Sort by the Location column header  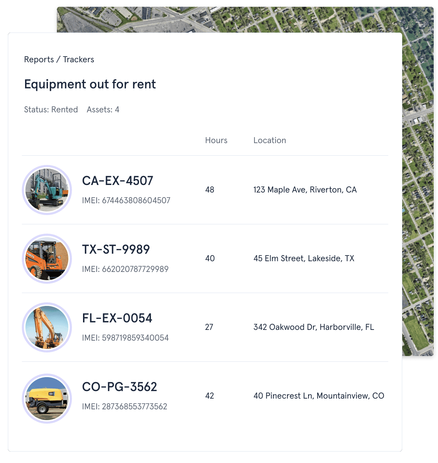click(269, 140)
